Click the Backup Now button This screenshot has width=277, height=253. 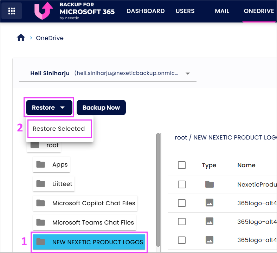click(x=101, y=108)
